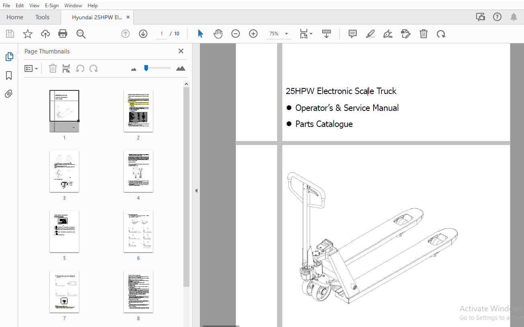The width and height of the screenshot is (524, 327).
Task: Go to previous page arrow
Action: (125, 34)
